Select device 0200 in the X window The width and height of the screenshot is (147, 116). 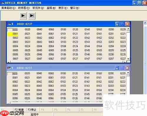[111, 30]
